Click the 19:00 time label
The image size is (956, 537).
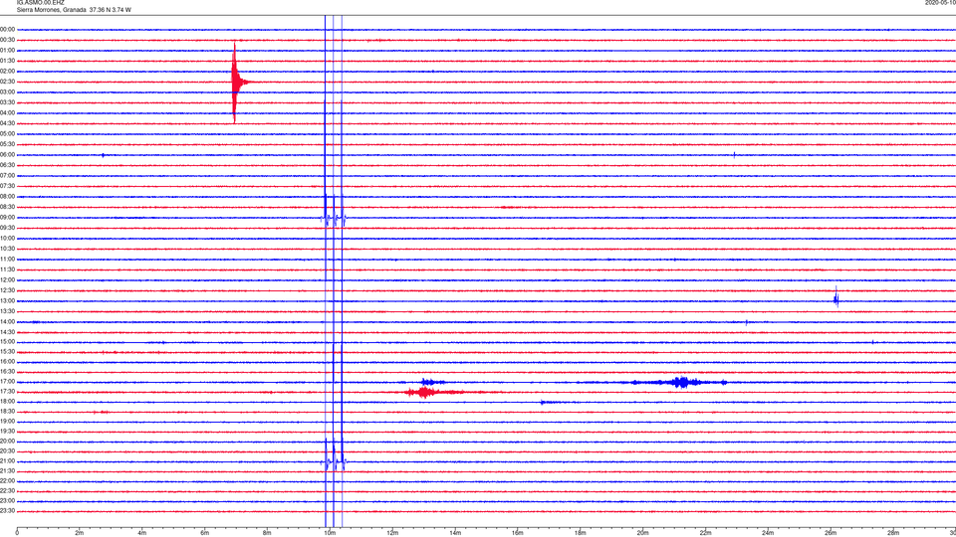click(7, 422)
